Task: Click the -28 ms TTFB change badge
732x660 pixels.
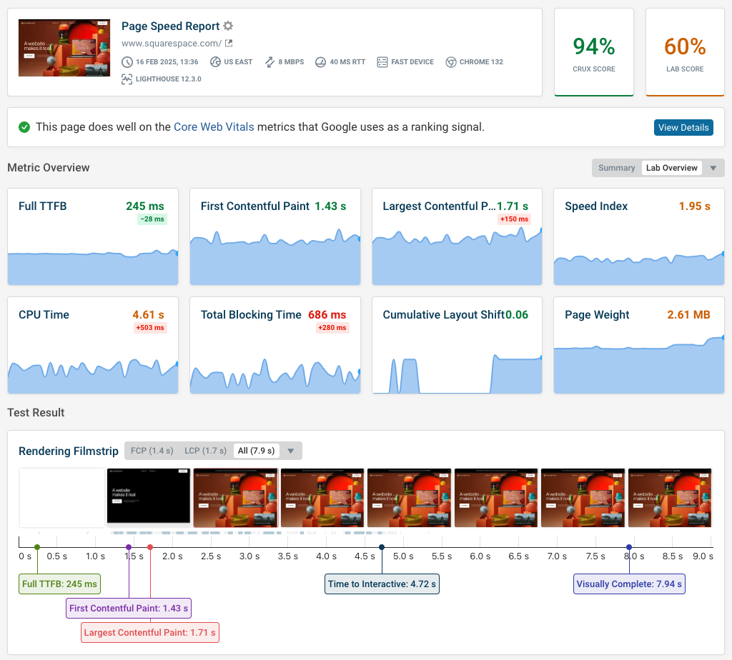Action: 152,219
